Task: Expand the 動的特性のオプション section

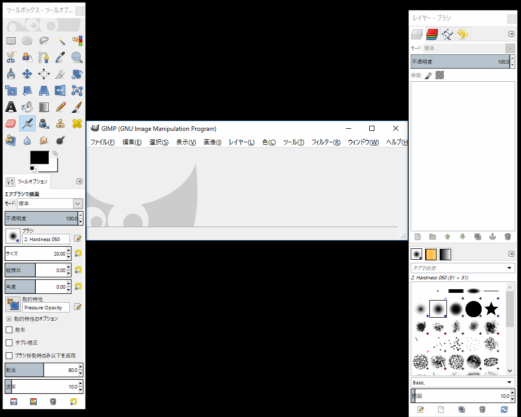Action: click(9, 319)
